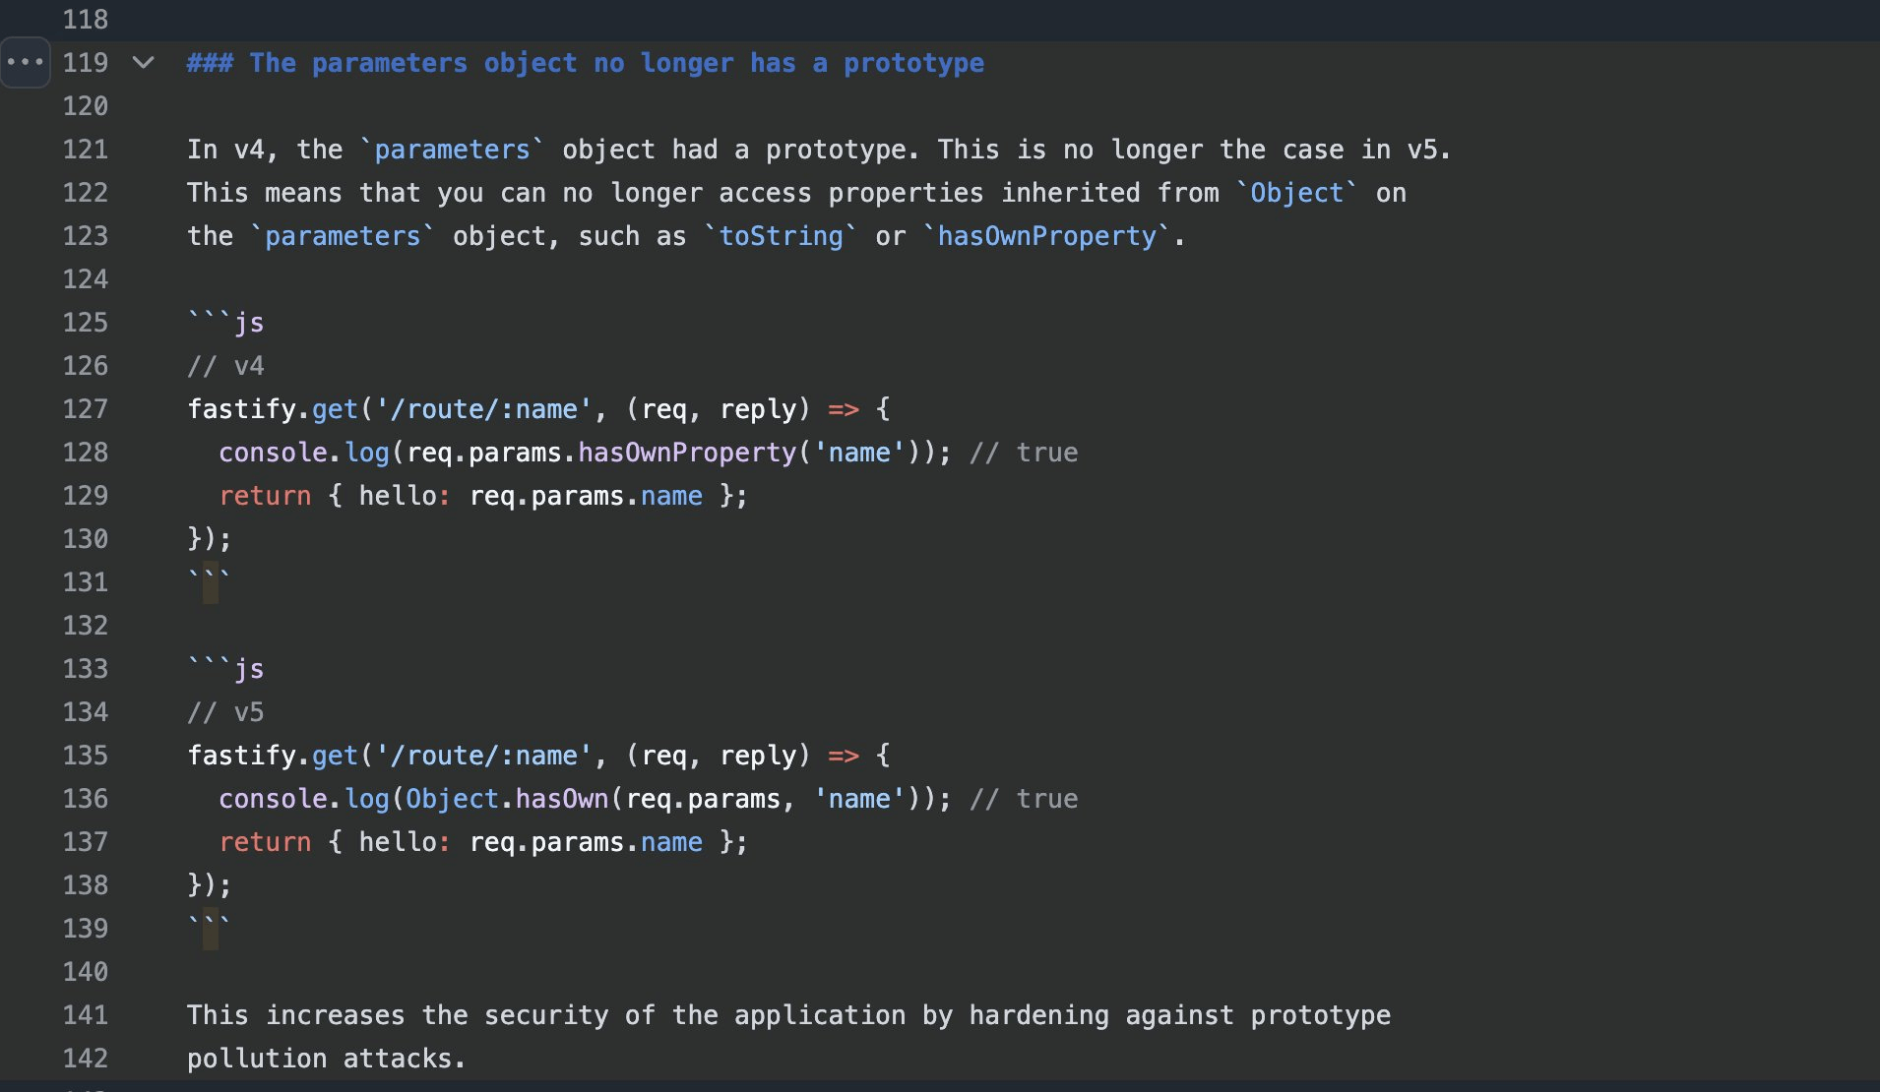Click the closing code fence on line 131
Image resolution: width=1880 pixels, height=1092 pixels.
click(209, 582)
